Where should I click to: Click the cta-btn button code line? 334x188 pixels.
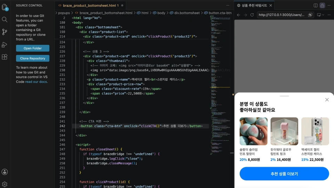(141, 126)
